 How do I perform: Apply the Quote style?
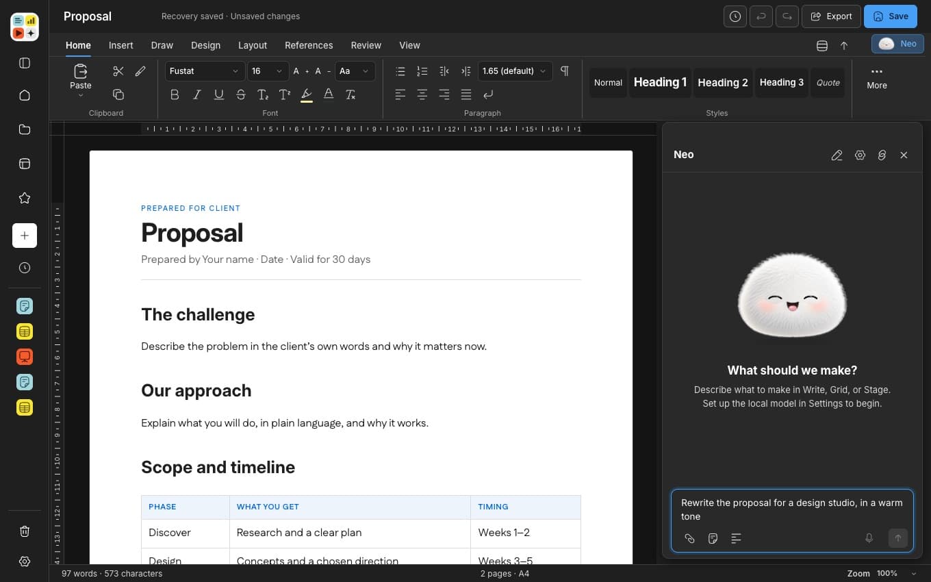(x=828, y=82)
